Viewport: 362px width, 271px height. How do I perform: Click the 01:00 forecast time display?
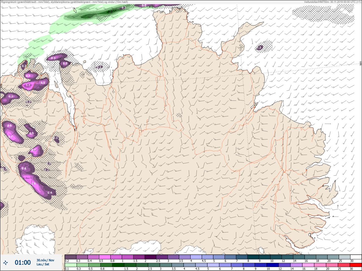tap(23, 263)
